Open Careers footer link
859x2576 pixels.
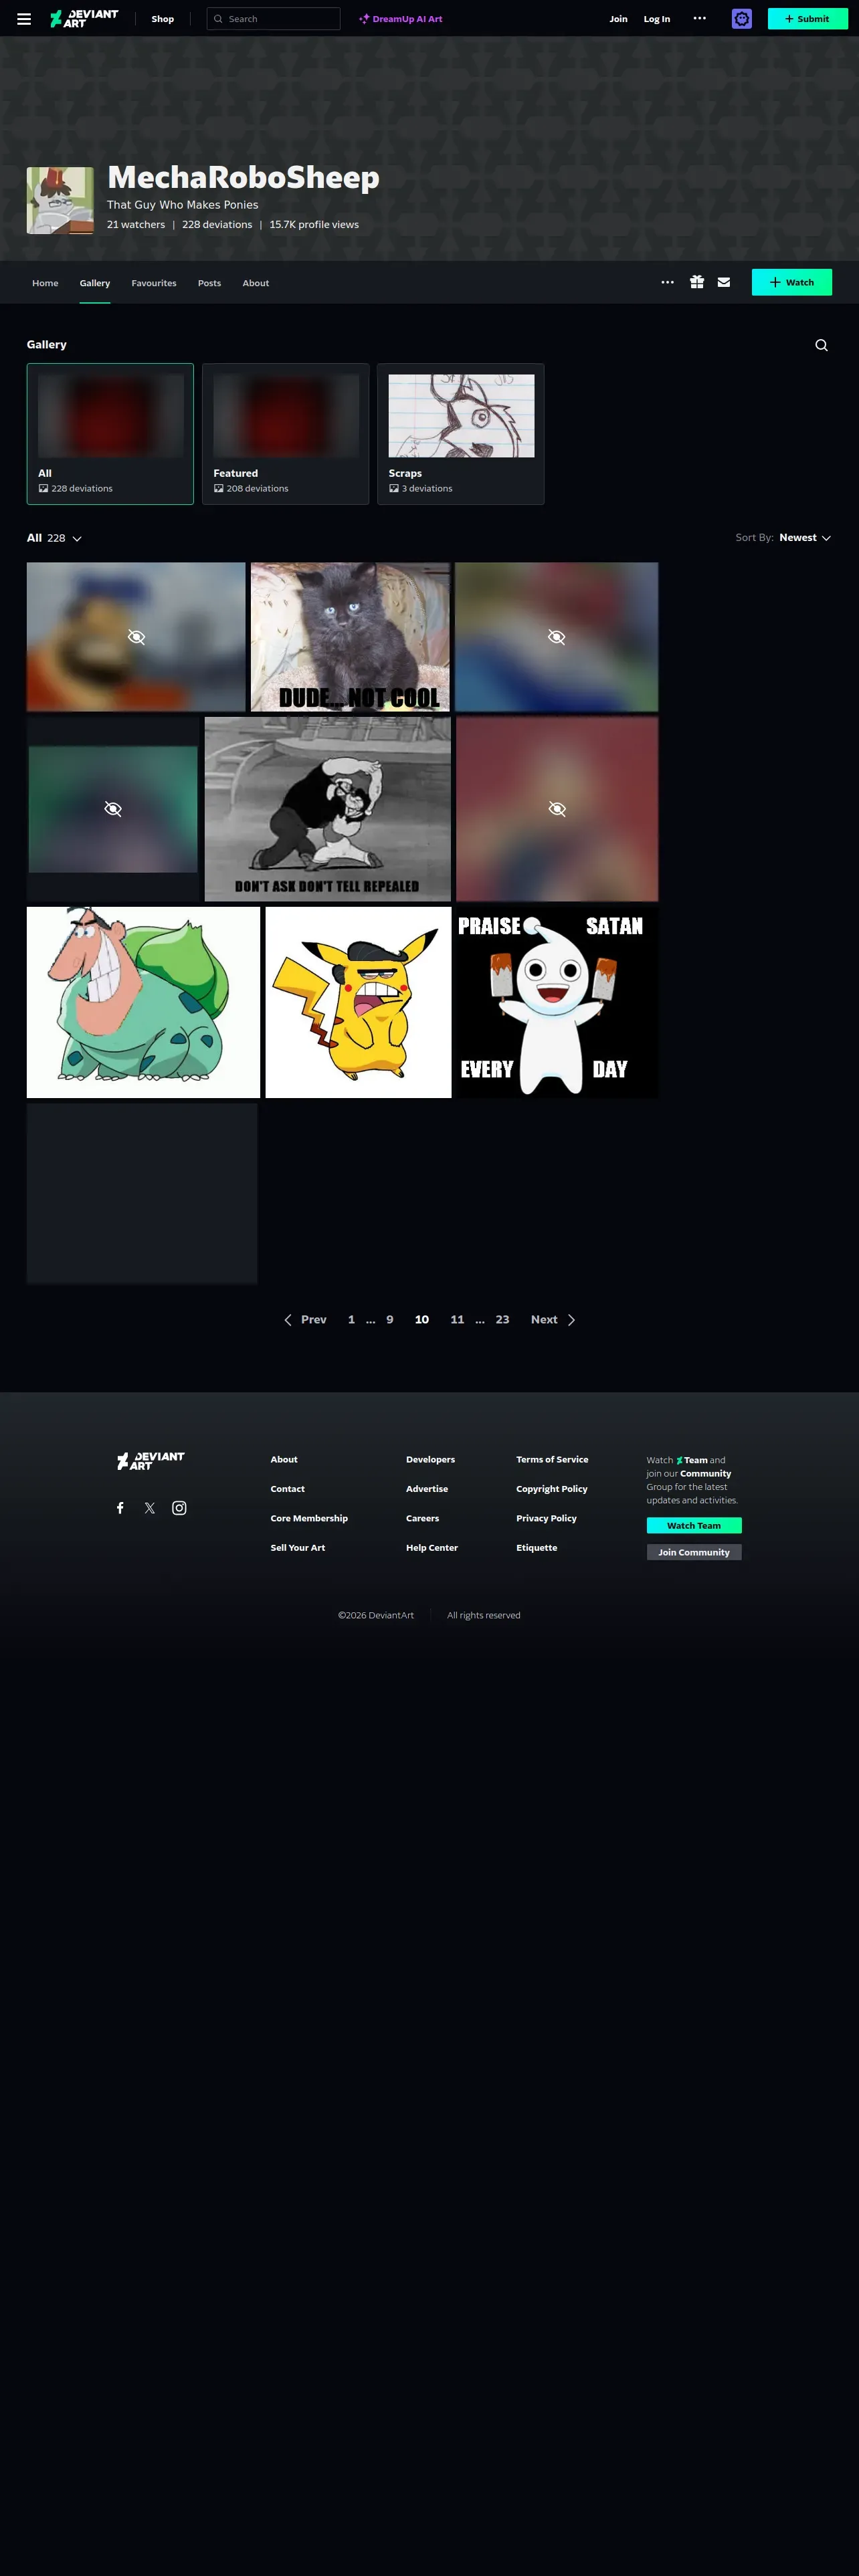coord(422,1518)
